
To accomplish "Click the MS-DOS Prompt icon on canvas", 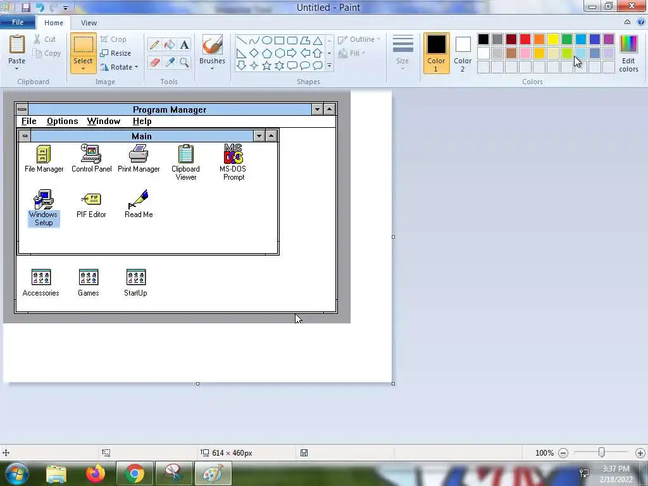I will click(x=234, y=154).
